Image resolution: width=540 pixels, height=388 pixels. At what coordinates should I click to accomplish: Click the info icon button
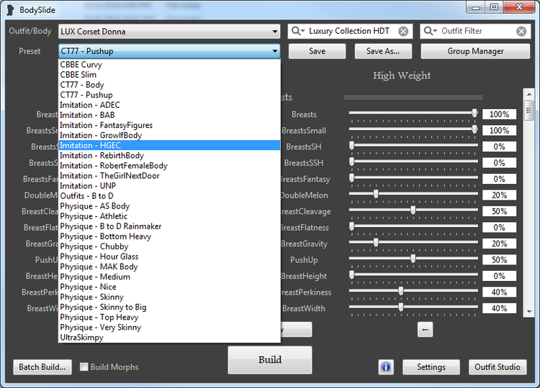pos(386,367)
